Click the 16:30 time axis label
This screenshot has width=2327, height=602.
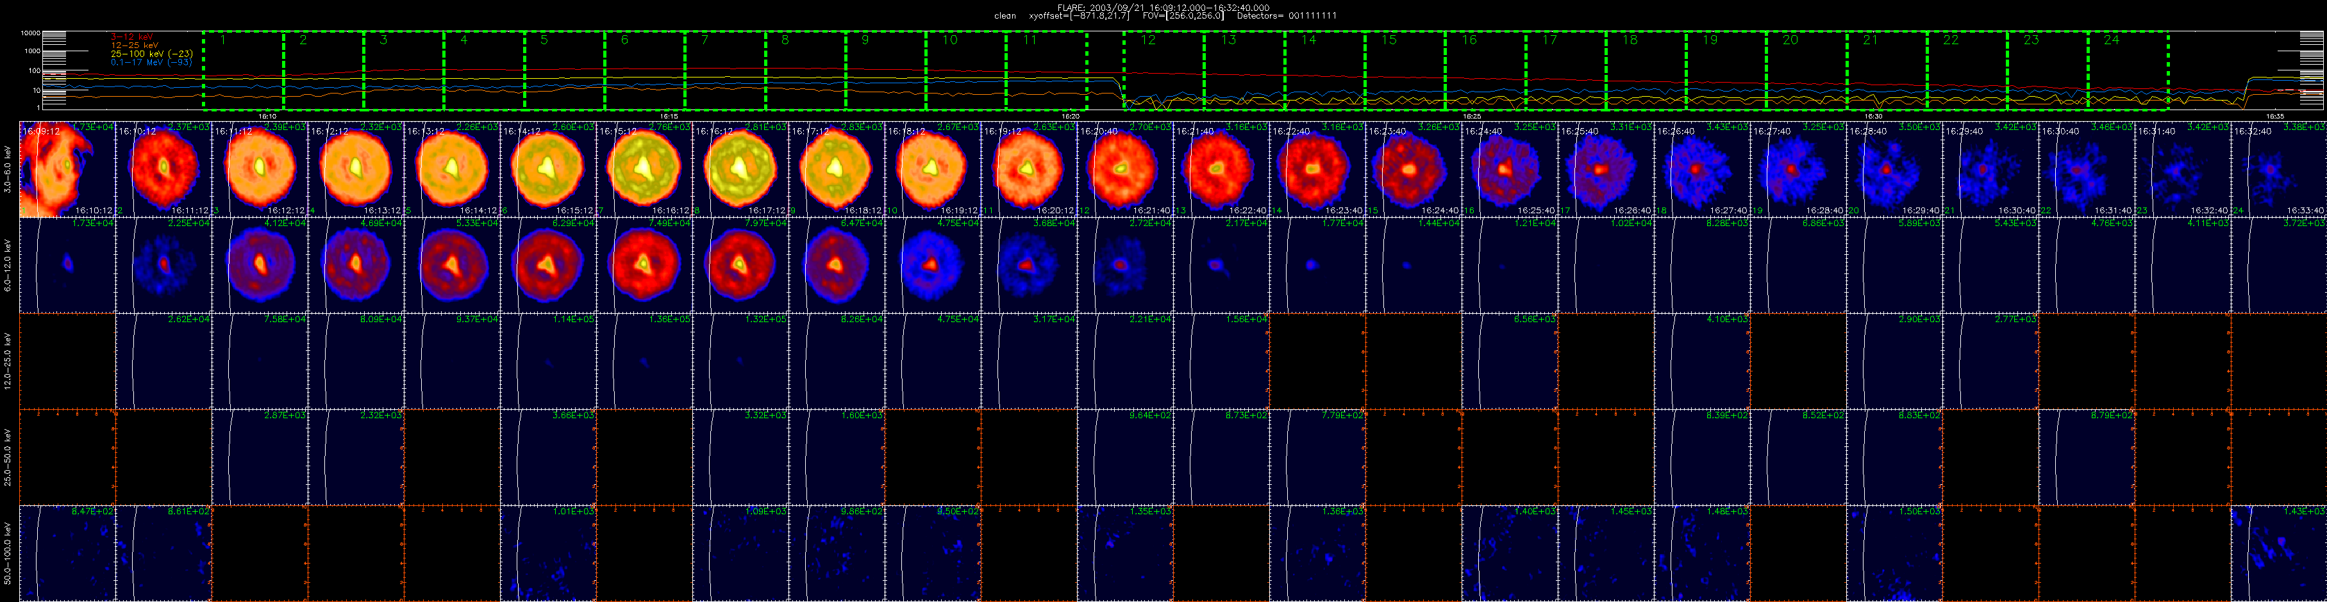pyautogui.click(x=1874, y=117)
